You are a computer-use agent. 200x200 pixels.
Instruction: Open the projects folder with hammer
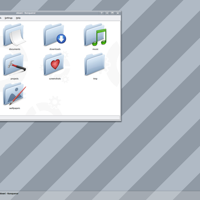point(14,64)
